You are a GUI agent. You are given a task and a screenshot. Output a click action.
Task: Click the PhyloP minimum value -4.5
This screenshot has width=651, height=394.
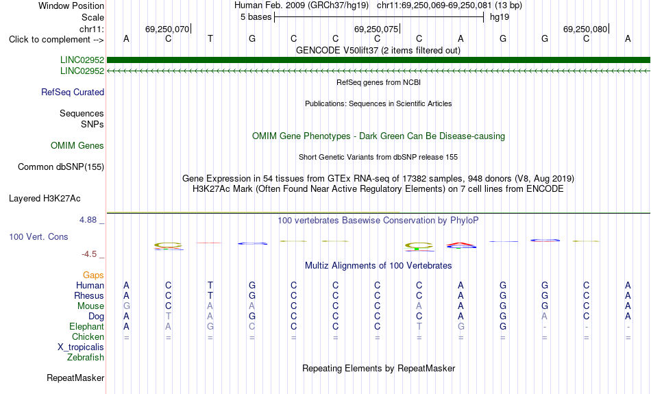89,254
